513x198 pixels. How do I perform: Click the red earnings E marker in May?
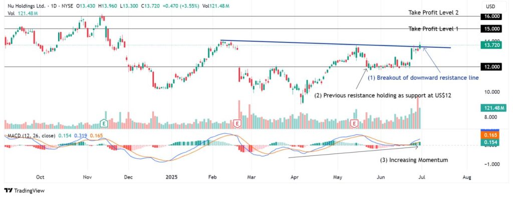pos(354,123)
